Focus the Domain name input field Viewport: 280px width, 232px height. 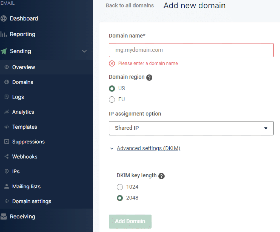[x=191, y=50]
